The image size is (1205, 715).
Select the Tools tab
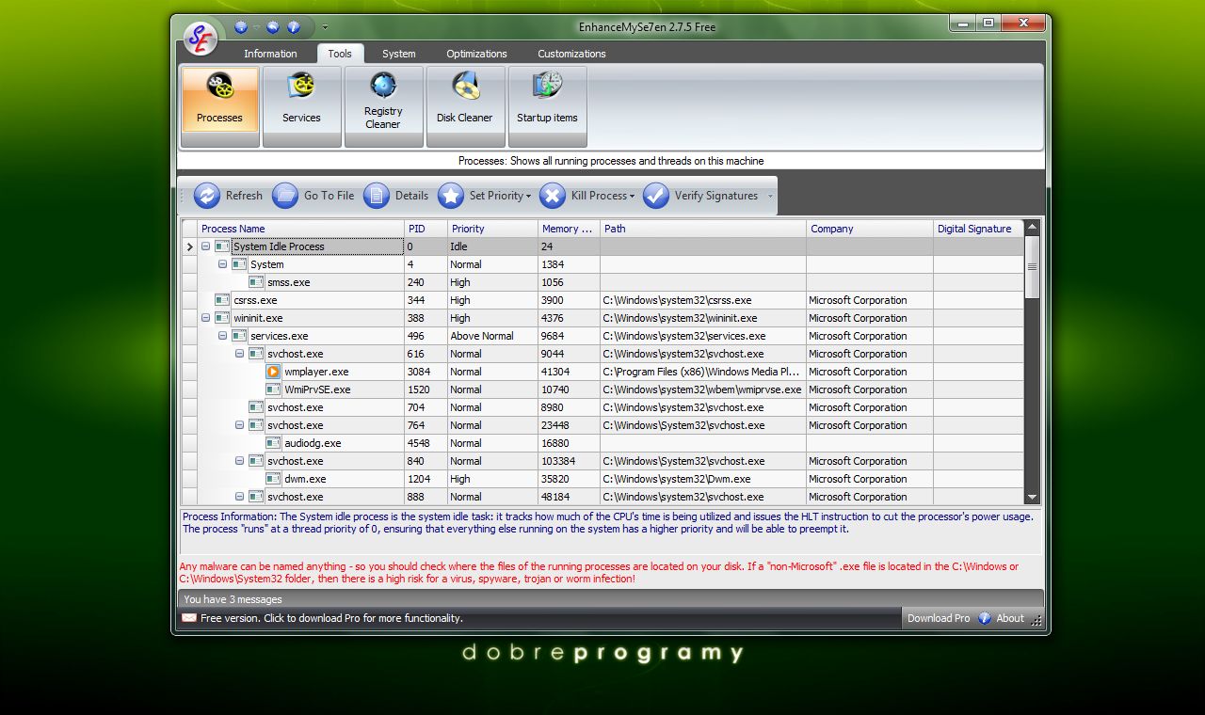click(x=340, y=54)
